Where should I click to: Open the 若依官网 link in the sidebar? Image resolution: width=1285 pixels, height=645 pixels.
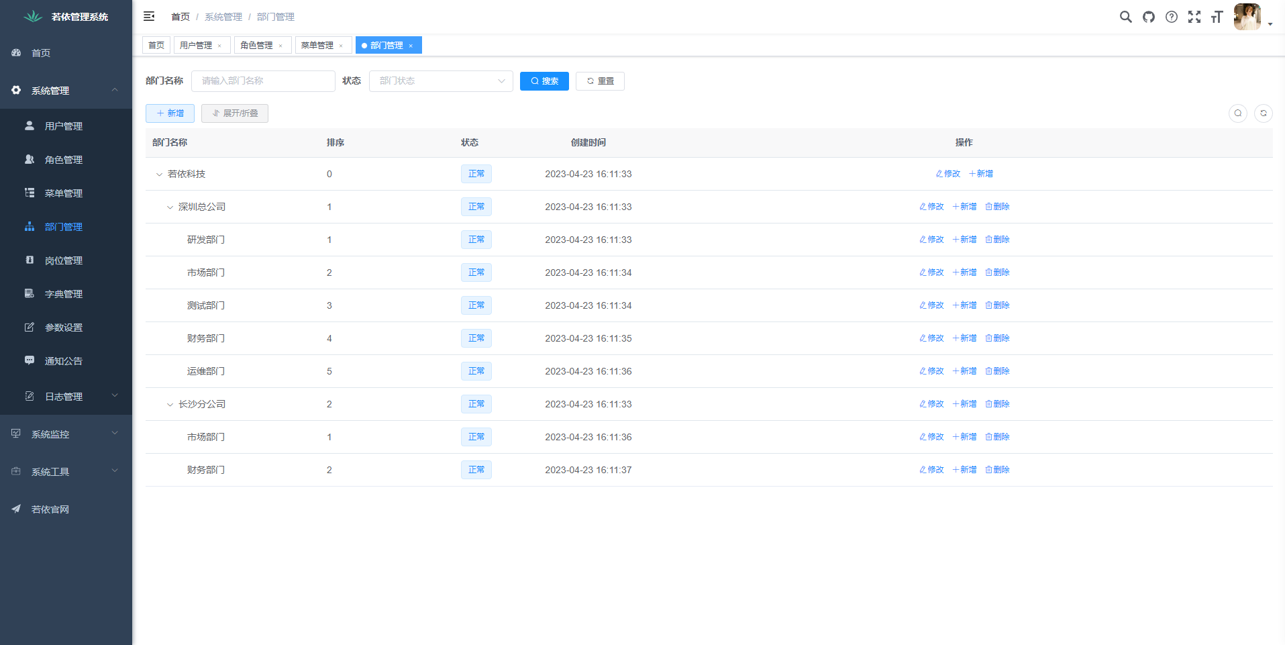[x=66, y=509]
